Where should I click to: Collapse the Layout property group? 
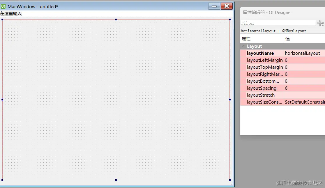click(243, 46)
